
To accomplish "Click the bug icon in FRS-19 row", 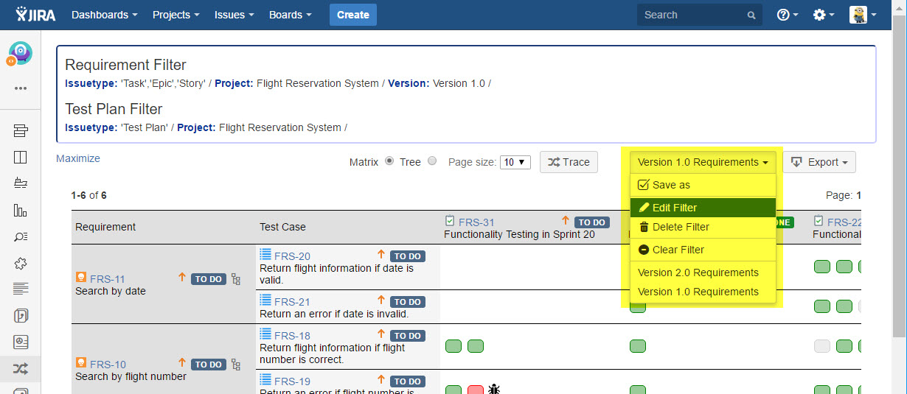I will 495,389.
